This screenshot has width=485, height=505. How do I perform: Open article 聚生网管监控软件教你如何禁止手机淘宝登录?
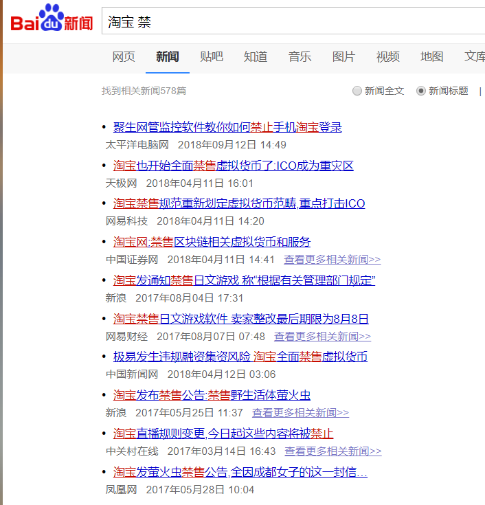tap(227, 127)
